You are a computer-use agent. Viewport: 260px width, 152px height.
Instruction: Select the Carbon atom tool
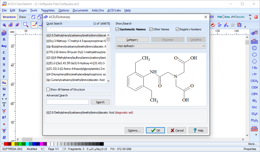(4, 53)
